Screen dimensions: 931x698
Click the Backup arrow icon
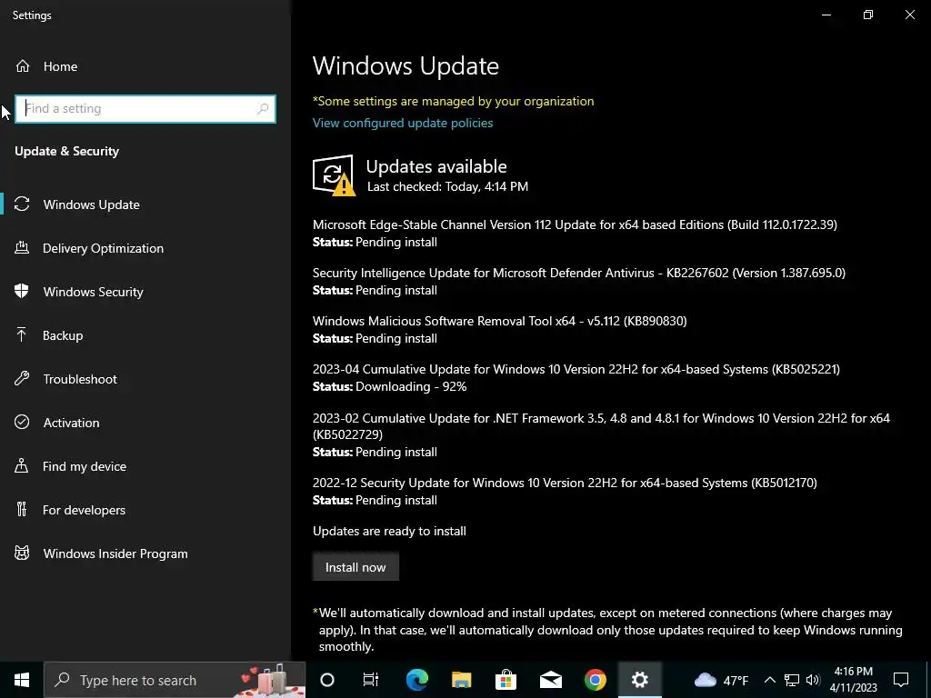[22, 335]
